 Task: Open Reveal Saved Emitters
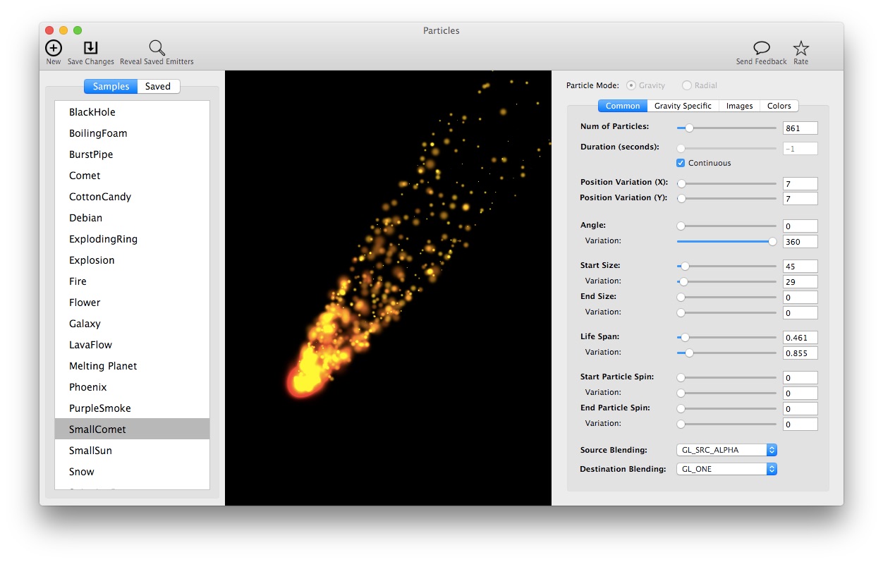(157, 49)
